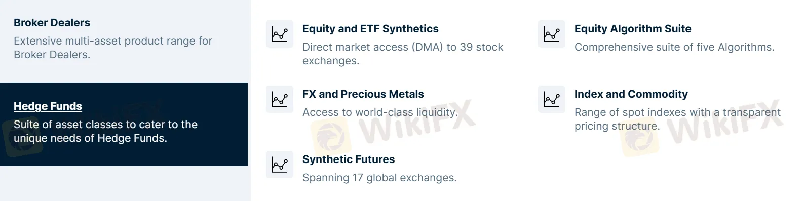
Task: Click the Hedge Funds underlined title link
Action: click(x=48, y=106)
